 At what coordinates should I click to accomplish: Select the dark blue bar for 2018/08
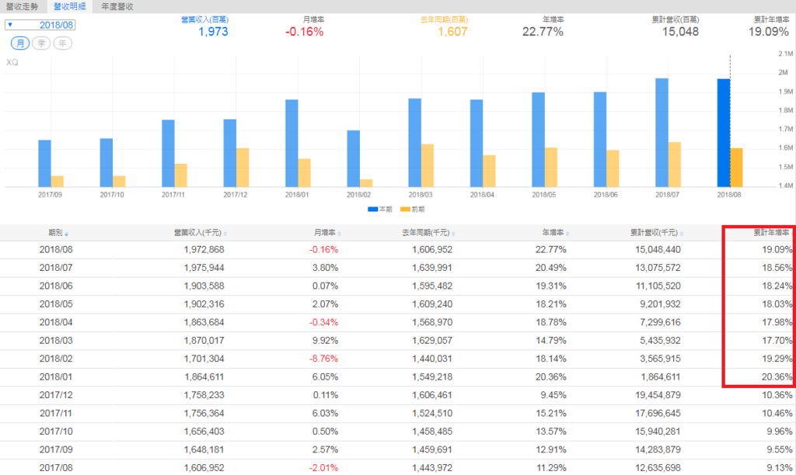pyautogui.click(x=724, y=133)
